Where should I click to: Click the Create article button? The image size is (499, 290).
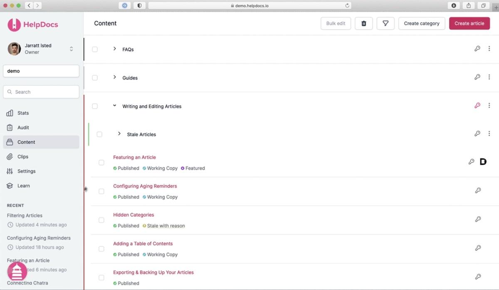pos(469,23)
